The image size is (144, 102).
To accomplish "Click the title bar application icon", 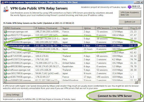I will [x=3, y=2].
